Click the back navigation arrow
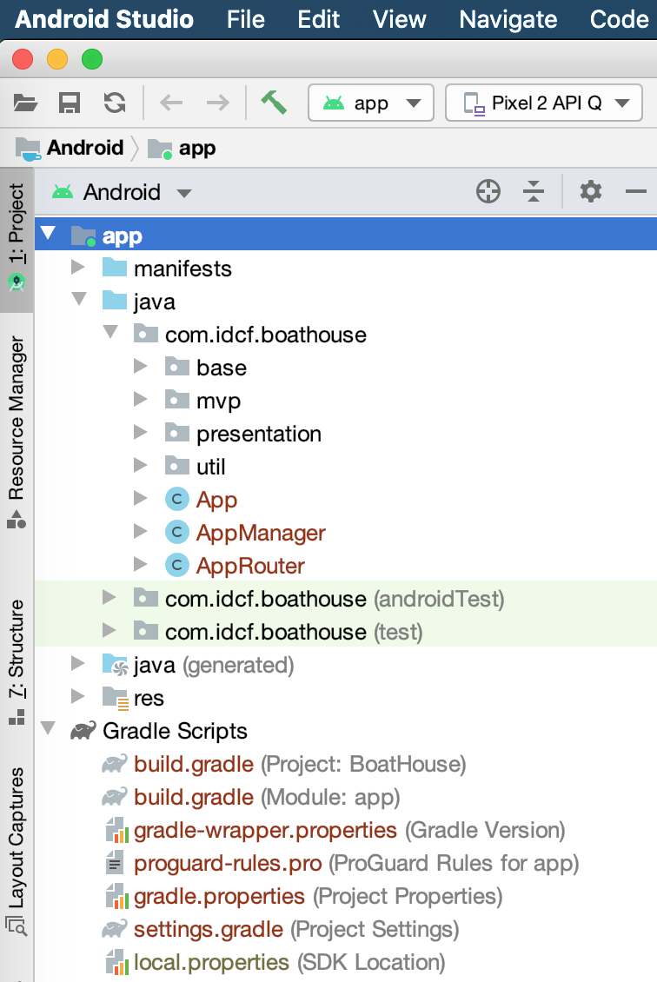 [x=171, y=103]
